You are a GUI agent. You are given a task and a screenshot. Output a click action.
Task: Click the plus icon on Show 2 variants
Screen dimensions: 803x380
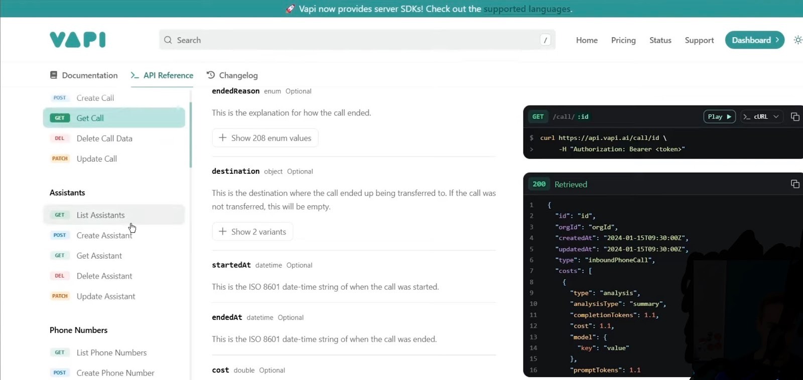pyautogui.click(x=223, y=231)
